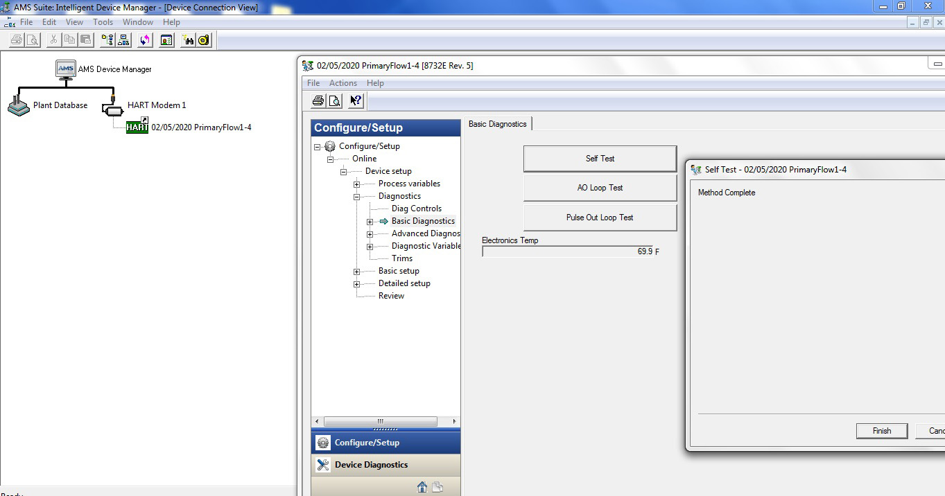Click the application icon in main title bar

(x=7, y=7)
